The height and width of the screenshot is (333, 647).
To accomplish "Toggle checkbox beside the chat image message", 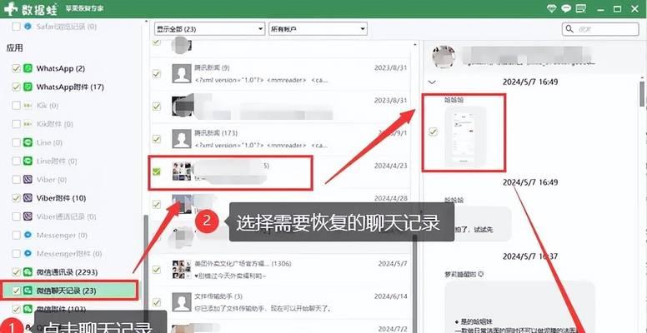I will (x=433, y=132).
